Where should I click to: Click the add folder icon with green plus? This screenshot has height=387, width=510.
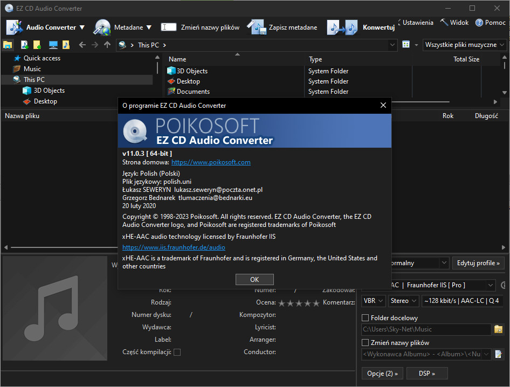pos(37,45)
